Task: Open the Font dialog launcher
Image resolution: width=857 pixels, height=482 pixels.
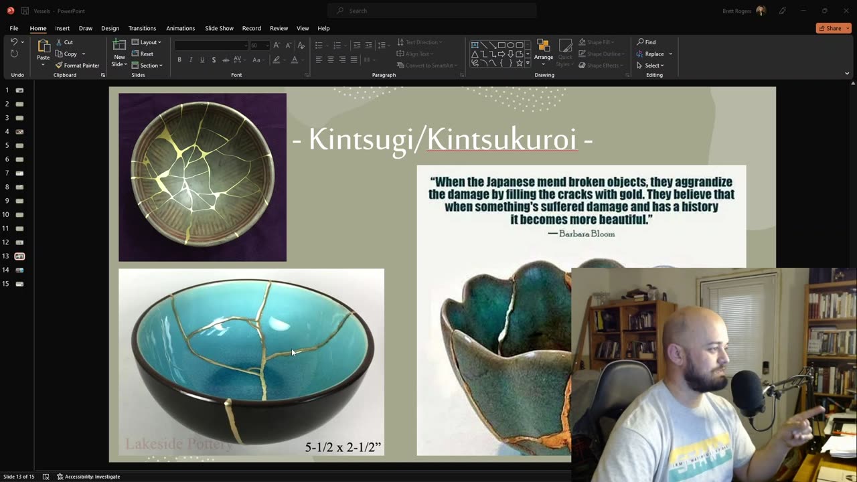Action: (307, 75)
